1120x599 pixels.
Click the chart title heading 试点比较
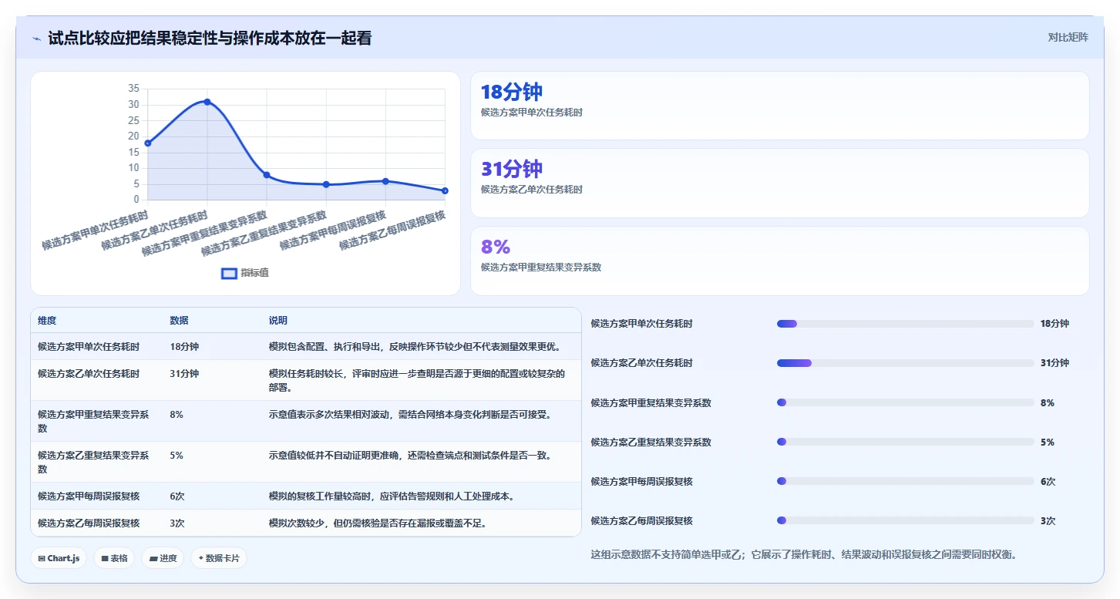point(210,38)
